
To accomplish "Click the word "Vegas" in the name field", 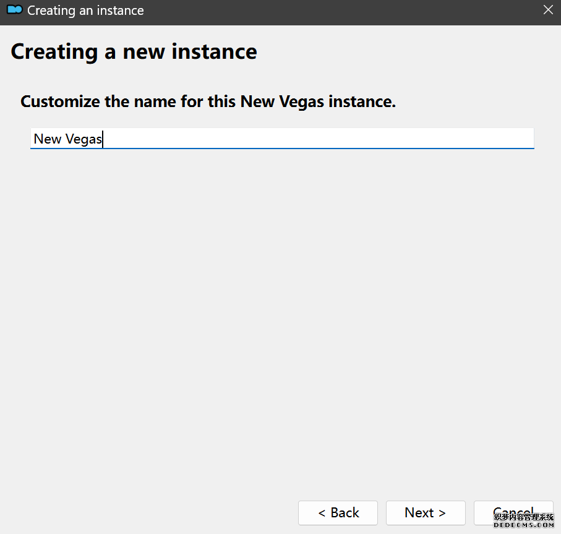I will 84,139.
